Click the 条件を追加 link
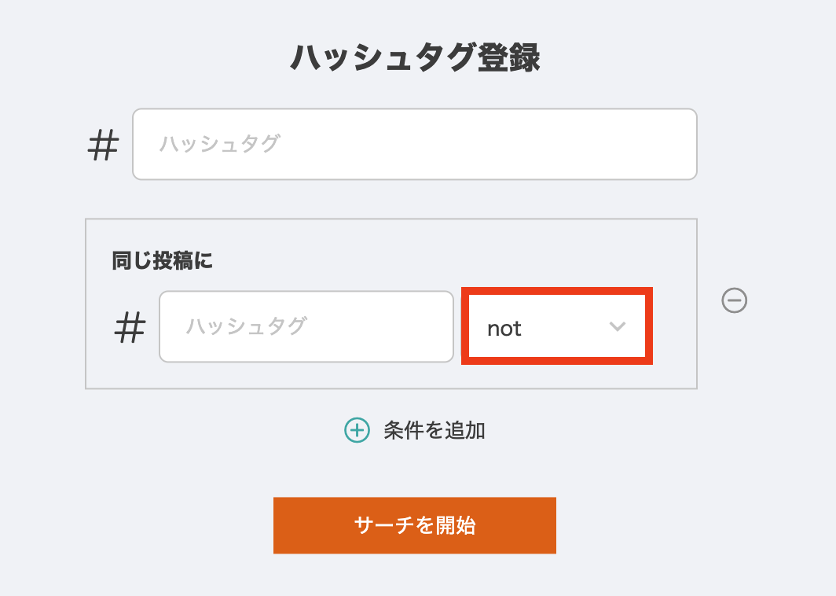836x596 pixels. pyautogui.click(x=434, y=431)
